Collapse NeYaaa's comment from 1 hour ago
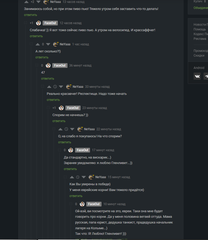Screen dimensions: 208x240 (31, 44)
